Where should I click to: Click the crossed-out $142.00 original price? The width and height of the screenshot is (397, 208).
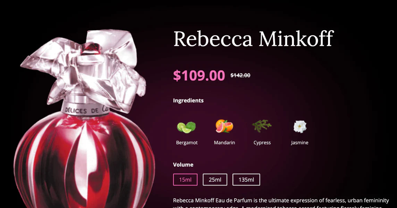pyautogui.click(x=240, y=76)
